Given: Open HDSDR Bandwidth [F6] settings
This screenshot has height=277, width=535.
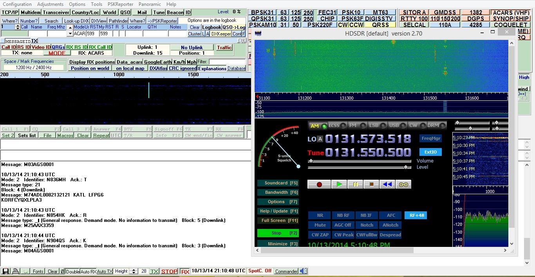Looking at the screenshot, I should pos(278,192).
